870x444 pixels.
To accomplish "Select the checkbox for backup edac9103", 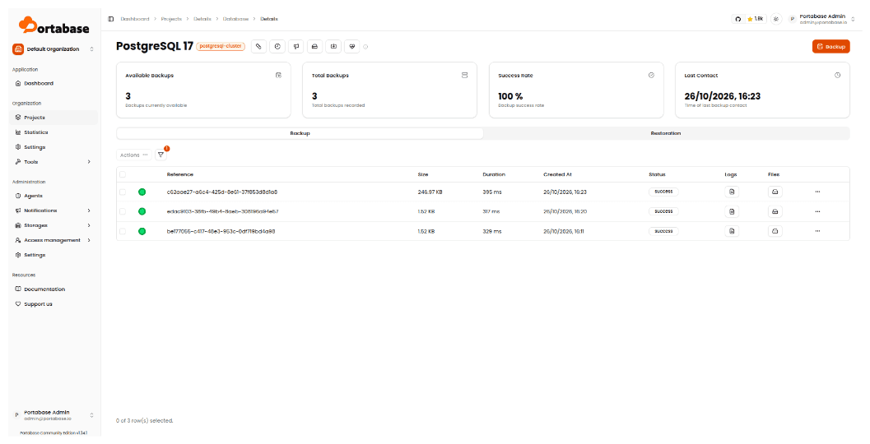I will point(123,211).
